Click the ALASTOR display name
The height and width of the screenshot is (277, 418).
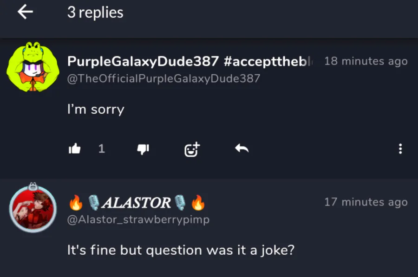pos(136,202)
